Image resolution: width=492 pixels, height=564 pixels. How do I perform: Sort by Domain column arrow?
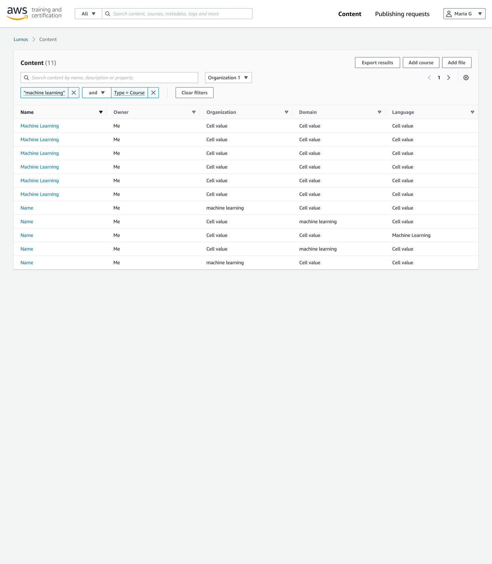pos(379,112)
